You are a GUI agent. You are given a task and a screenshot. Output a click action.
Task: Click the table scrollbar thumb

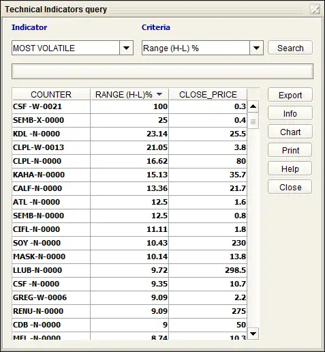click(x=253, y=121)
